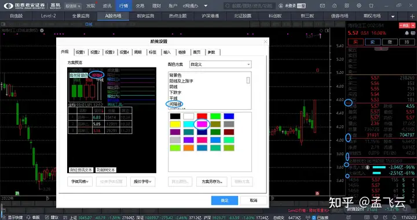Click the stock search input field

250,6
